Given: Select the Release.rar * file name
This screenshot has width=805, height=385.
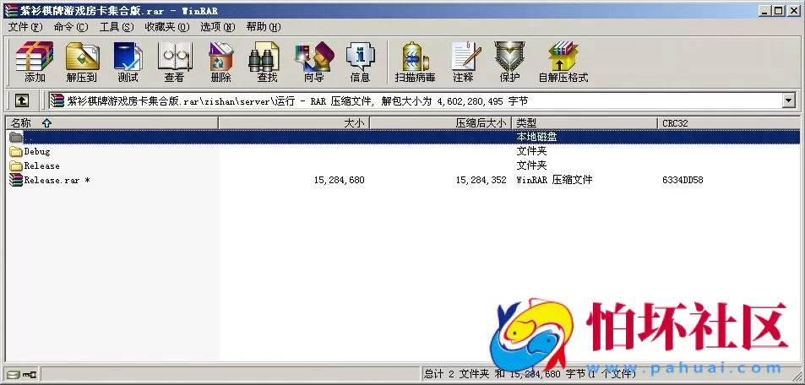Looking at the screenshot, I should [x=57, y=180].
